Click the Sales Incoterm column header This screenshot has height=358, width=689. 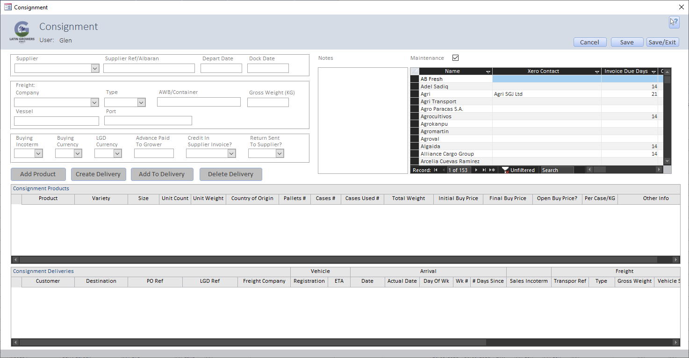[x=529, y=281]
